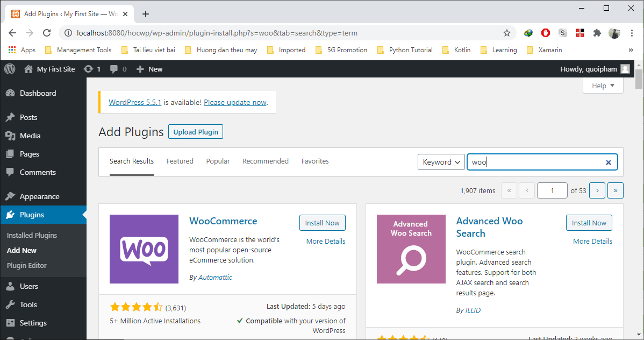This screenshot has height=340, width=644.
Task: Click the Advanced Woo Search title
Action: 490,228
